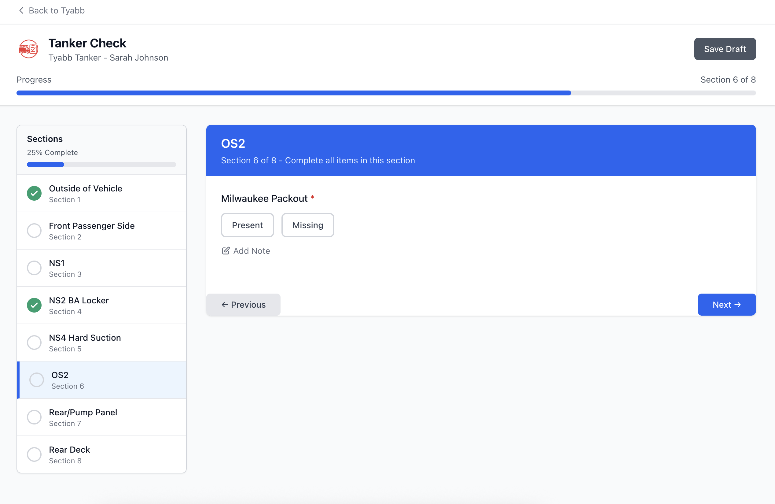Image resolution: width=775 pixels, height=504 pixels.
Task: Click the Back to Tyabb link
Action: tap(52, 11)
